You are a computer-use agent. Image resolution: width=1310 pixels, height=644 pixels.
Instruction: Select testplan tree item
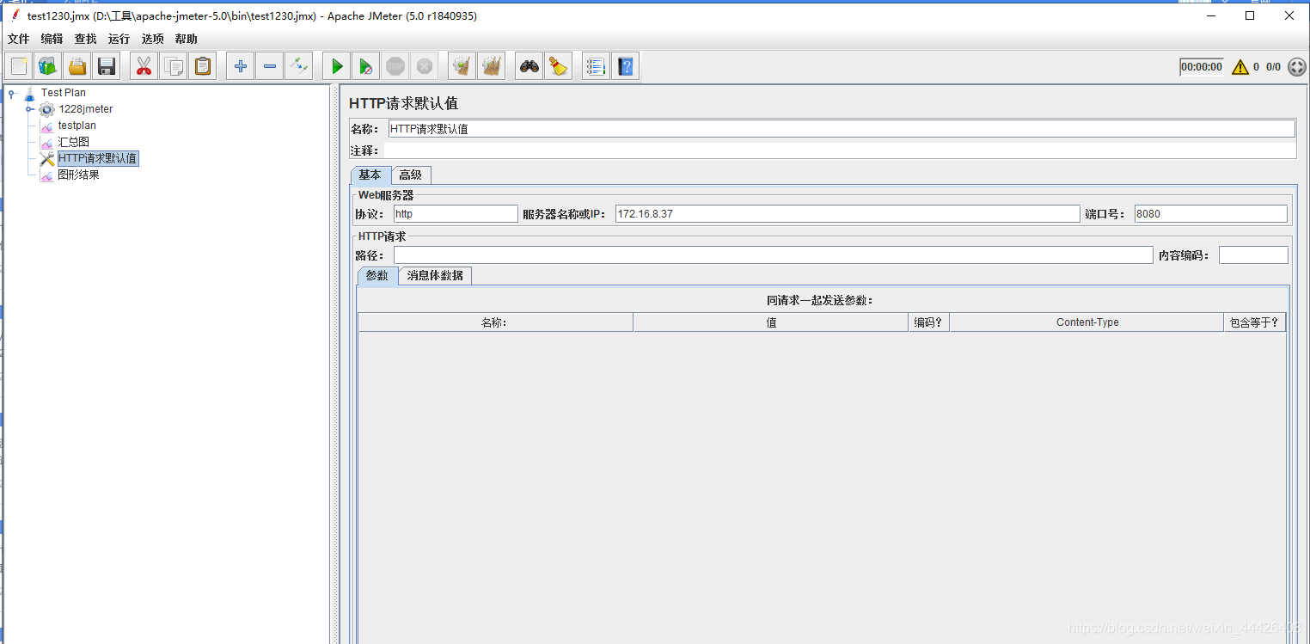(77, 126)
